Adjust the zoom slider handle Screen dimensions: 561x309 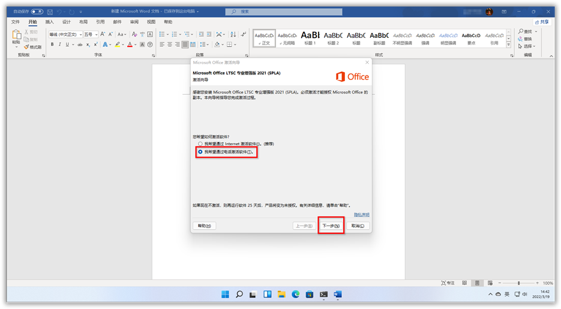tap(518, 283)
